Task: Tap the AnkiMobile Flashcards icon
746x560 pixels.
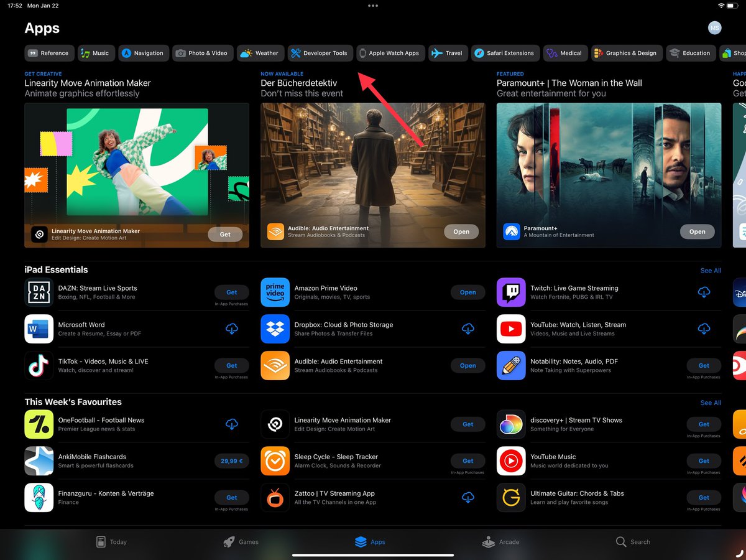Action: (39, 461)
